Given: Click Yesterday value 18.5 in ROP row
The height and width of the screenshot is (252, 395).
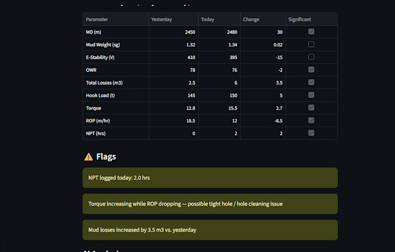Looking at the screenshot, I should [173, 121].
